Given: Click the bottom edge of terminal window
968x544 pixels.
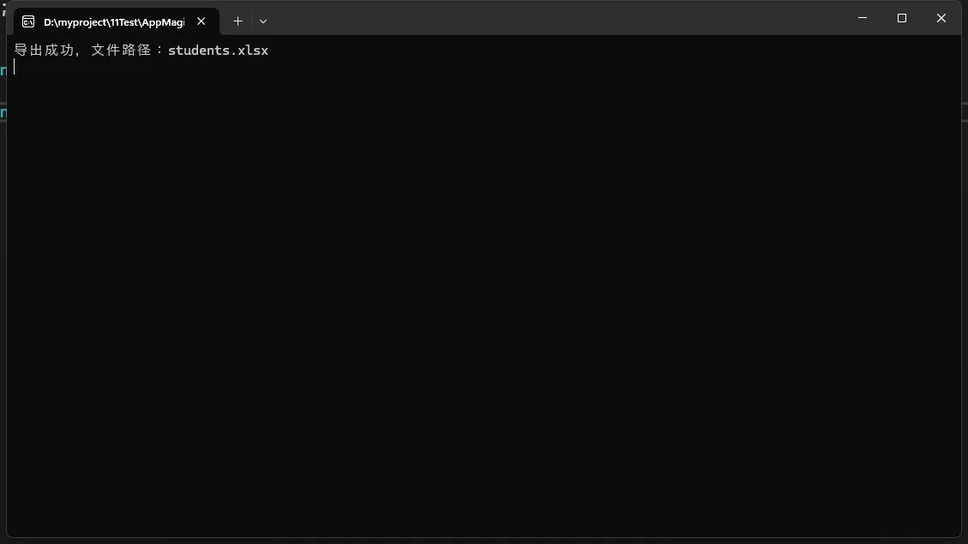Looking at the screenshot, I should coord(484,537).
